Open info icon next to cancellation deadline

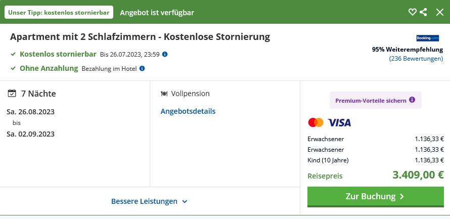click(x=165, y=54)
